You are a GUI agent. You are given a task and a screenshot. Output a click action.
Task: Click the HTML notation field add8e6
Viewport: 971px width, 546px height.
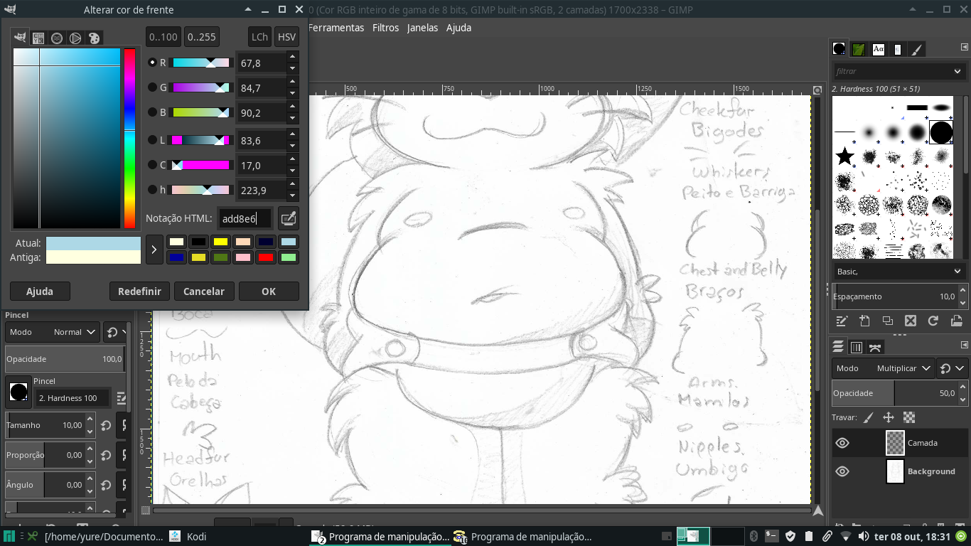click(x=245, y=219)
